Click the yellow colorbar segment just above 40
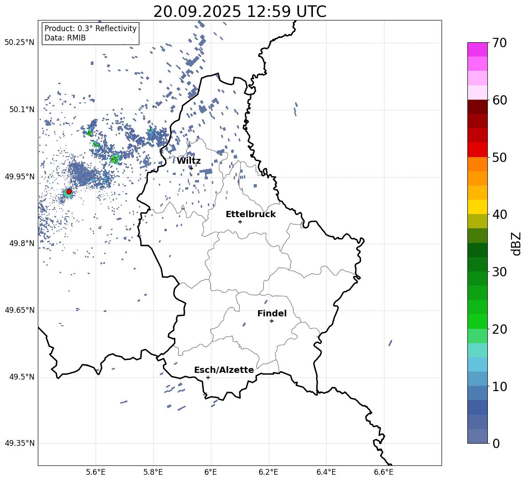This screenshot has width=527, height=481. [x=478, y=207]
